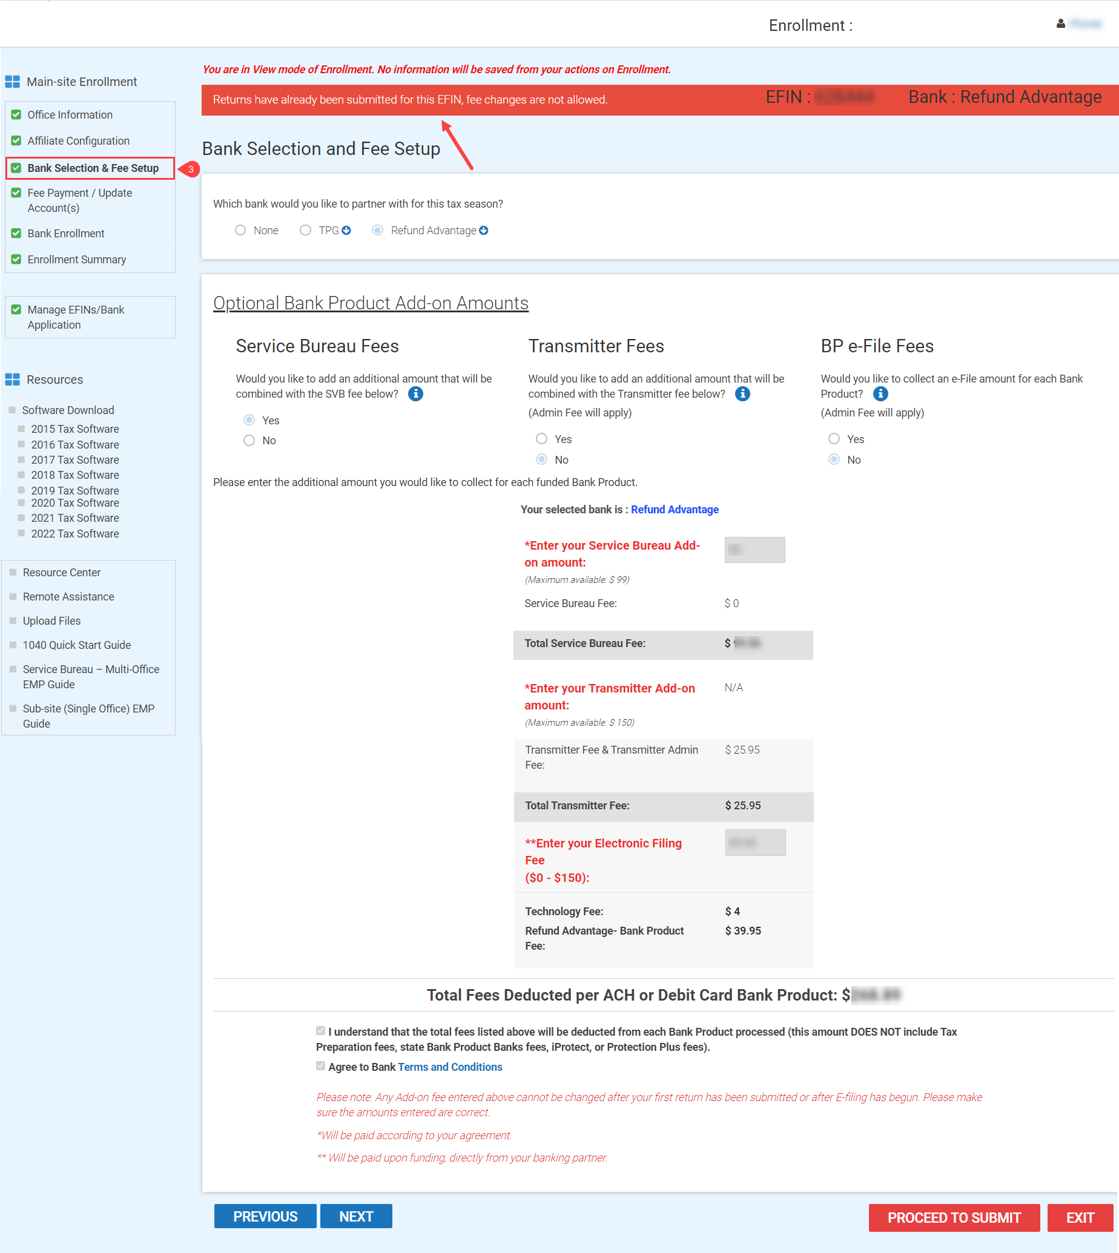Click the Resources grid icon
This screenshot has height=1253, width=1119.
coord(12,380)
